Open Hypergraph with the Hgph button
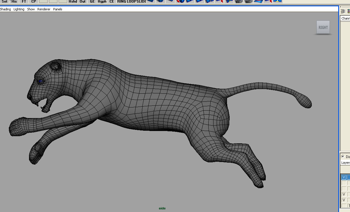 (x=102, y=1)
